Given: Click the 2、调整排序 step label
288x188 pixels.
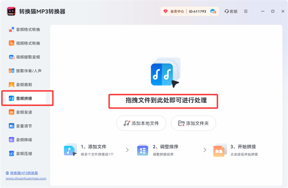Looking at the screenshot, I should pyautogui.click(x=166, y=147).
